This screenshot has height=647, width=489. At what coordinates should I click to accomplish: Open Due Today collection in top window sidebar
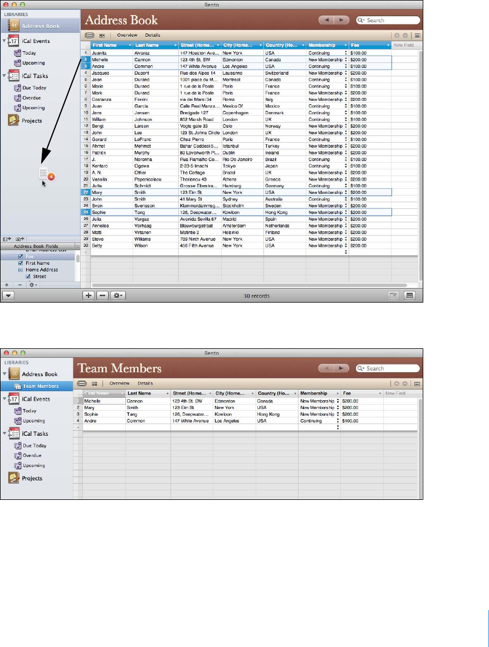click(34, 87)
